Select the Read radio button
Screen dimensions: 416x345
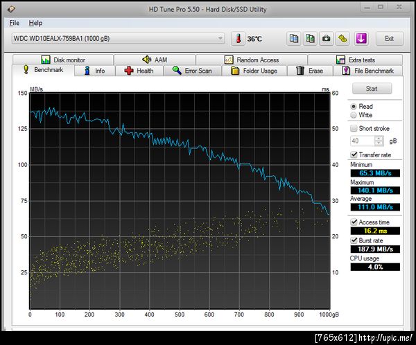pos(354,107)
